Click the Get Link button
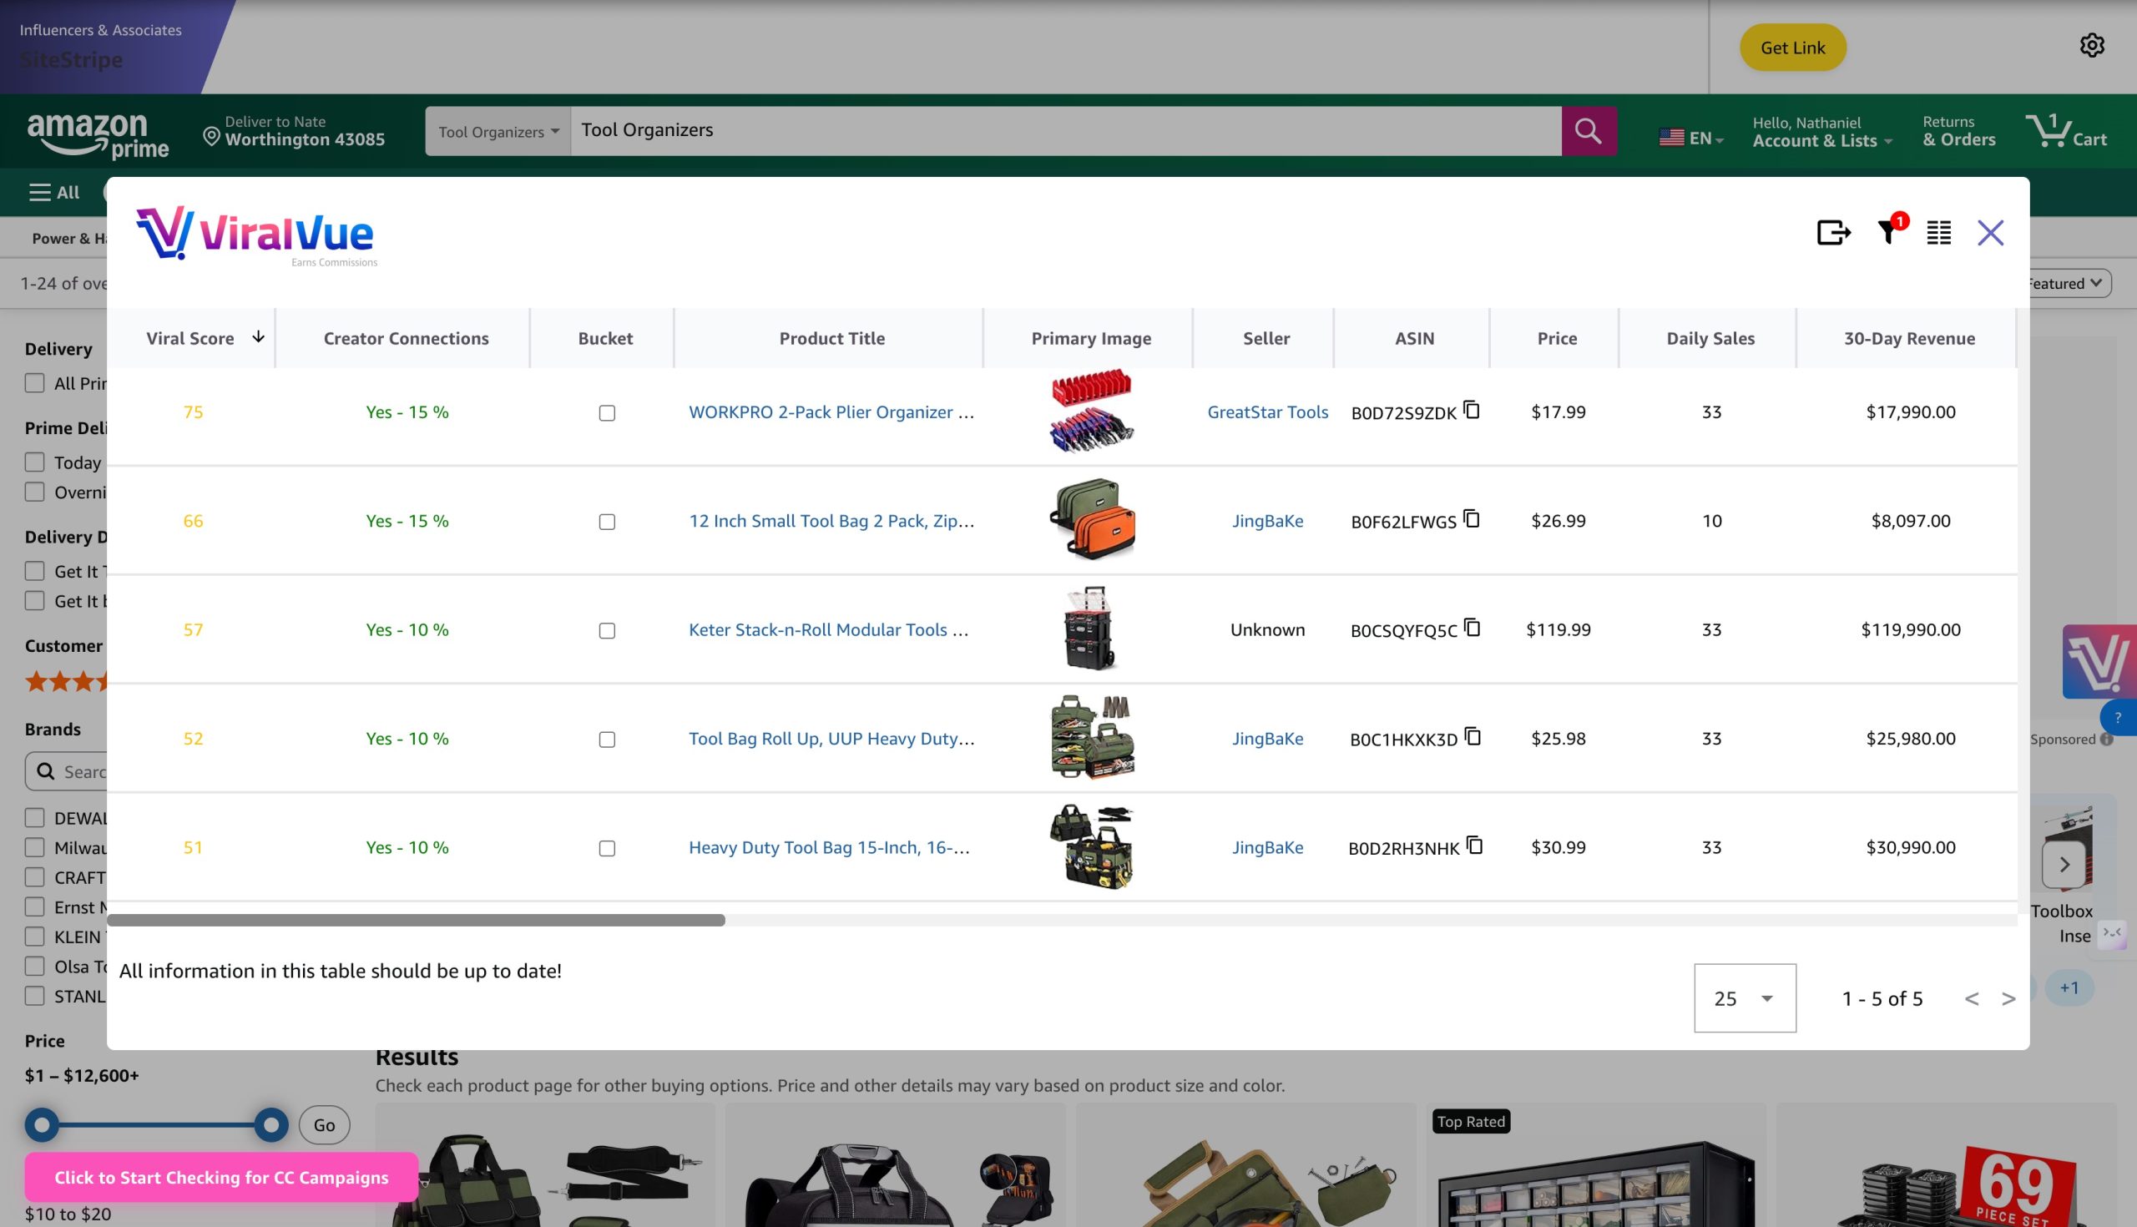The height and width of the screenshot is (1227, 2137). (x=1792, y=48)
